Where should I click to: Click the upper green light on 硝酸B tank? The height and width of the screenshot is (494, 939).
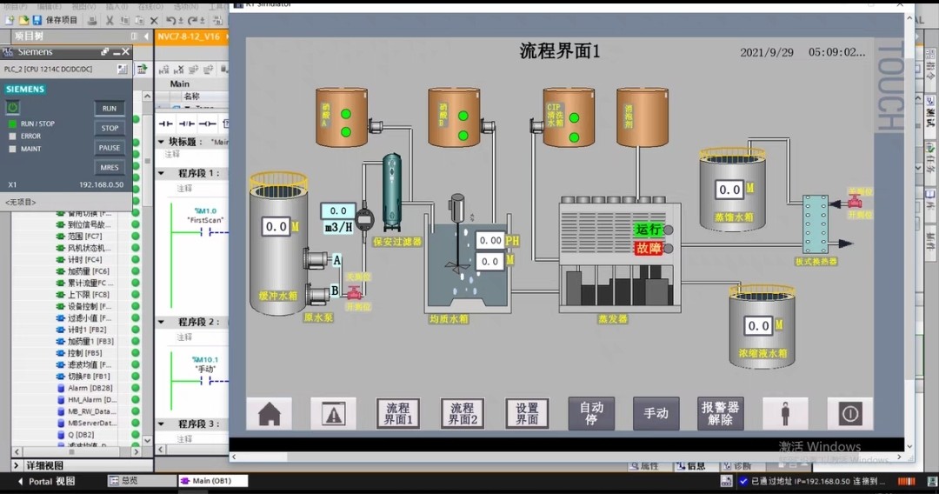point(463,117)
